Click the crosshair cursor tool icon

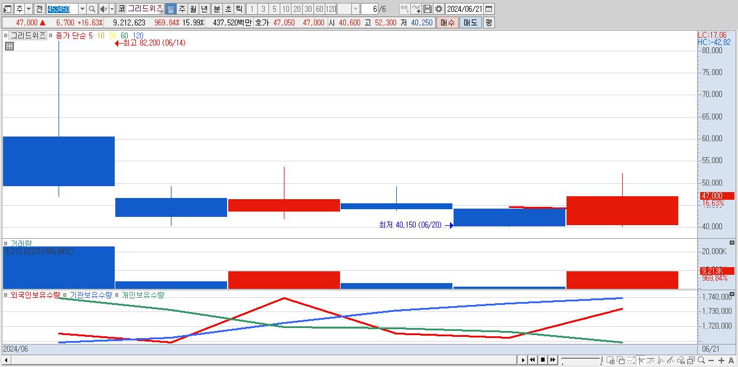point(641,360)
